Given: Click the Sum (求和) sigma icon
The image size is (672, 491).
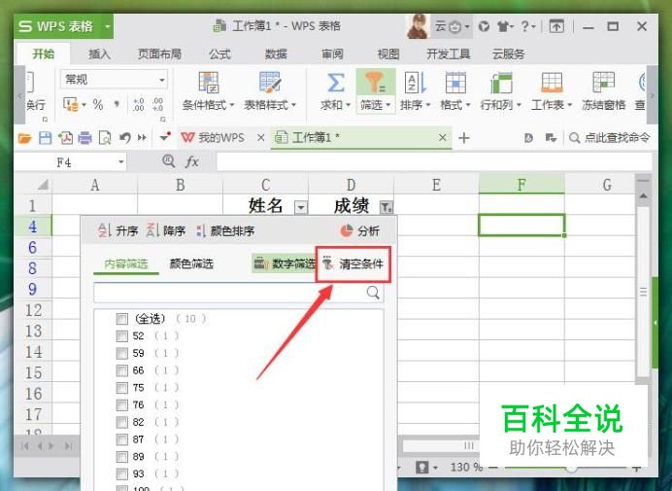Looking at the screenshot, I should pos(335,83).
